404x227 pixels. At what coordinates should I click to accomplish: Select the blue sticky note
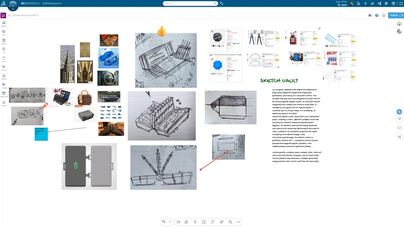(41, 134)
